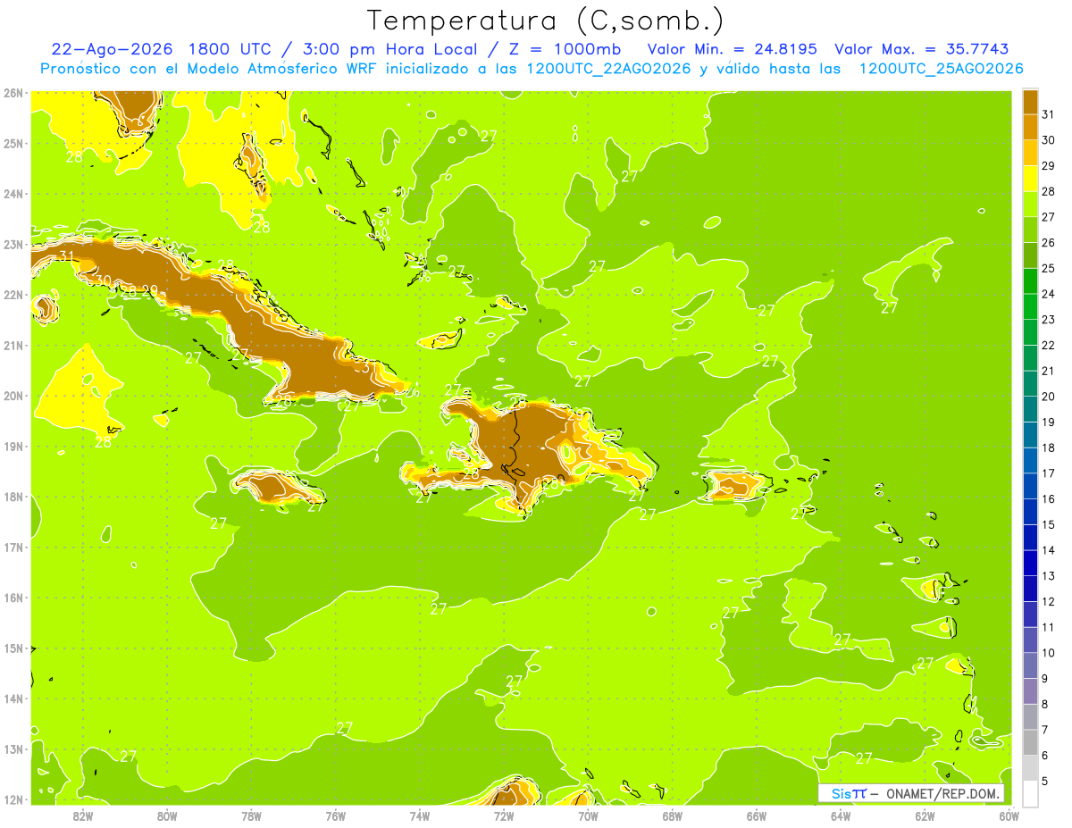Click the 82W longitude axis label
1072x828 pixels.
pos(83,815)
